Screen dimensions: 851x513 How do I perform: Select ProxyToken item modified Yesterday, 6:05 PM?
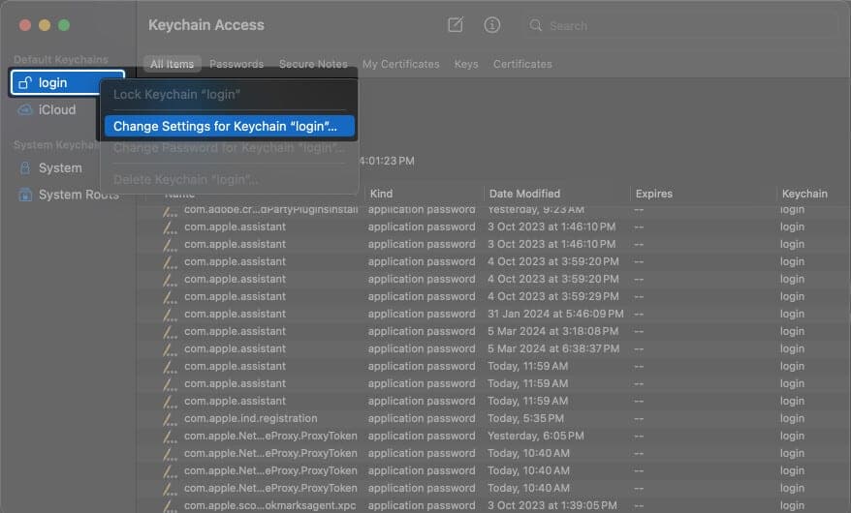(x=270, y=437)
